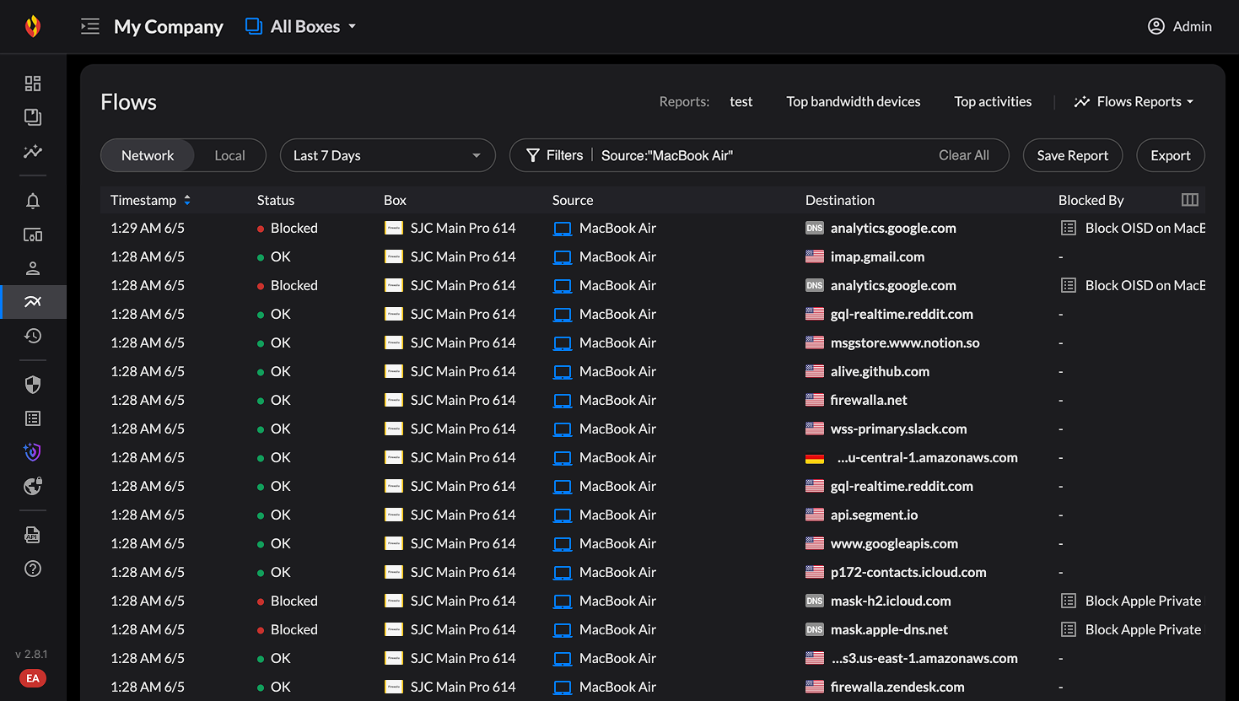Open Top bandwidth devices report
This screenshot has height=701, width=1239.
point(854,101)
